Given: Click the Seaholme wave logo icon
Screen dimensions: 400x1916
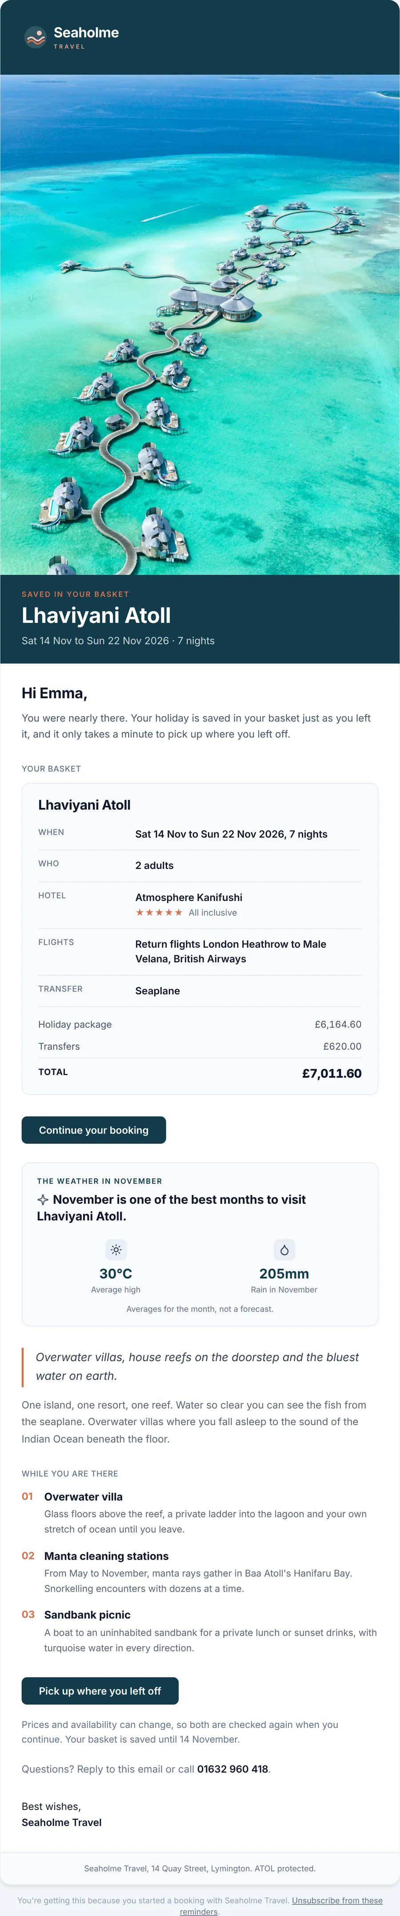Looking at the screenshot, I should [x=35, y=37].
